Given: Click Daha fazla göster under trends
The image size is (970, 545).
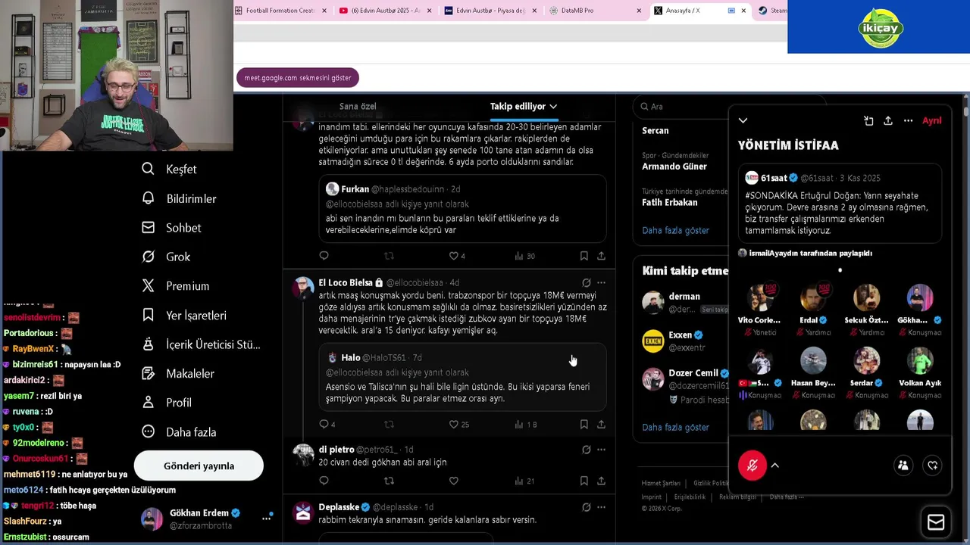Looking at the screenshot, I should coord(675,230).
